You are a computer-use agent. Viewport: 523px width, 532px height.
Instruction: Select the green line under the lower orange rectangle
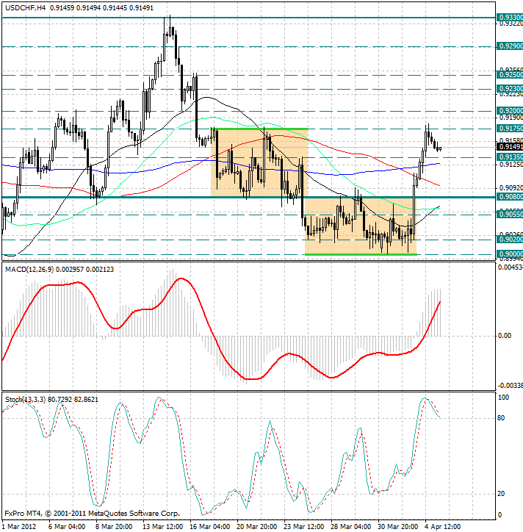361,254
